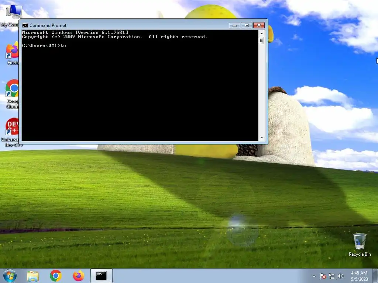This screenshot has height=283, width=378.
Task: Select the Google Chrome desktop shortcut
Action: [x=12, y=94]
